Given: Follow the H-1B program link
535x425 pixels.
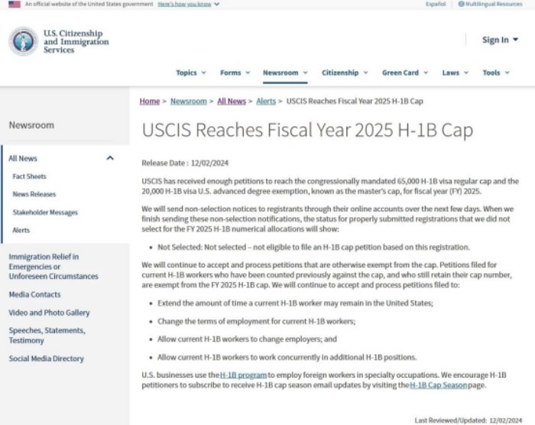Looking at the screenshot, I should tap(243, 375).
